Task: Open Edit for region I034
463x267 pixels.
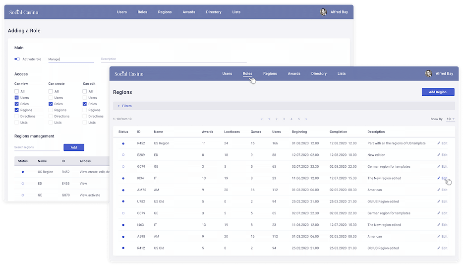Action: coord(439,178)
